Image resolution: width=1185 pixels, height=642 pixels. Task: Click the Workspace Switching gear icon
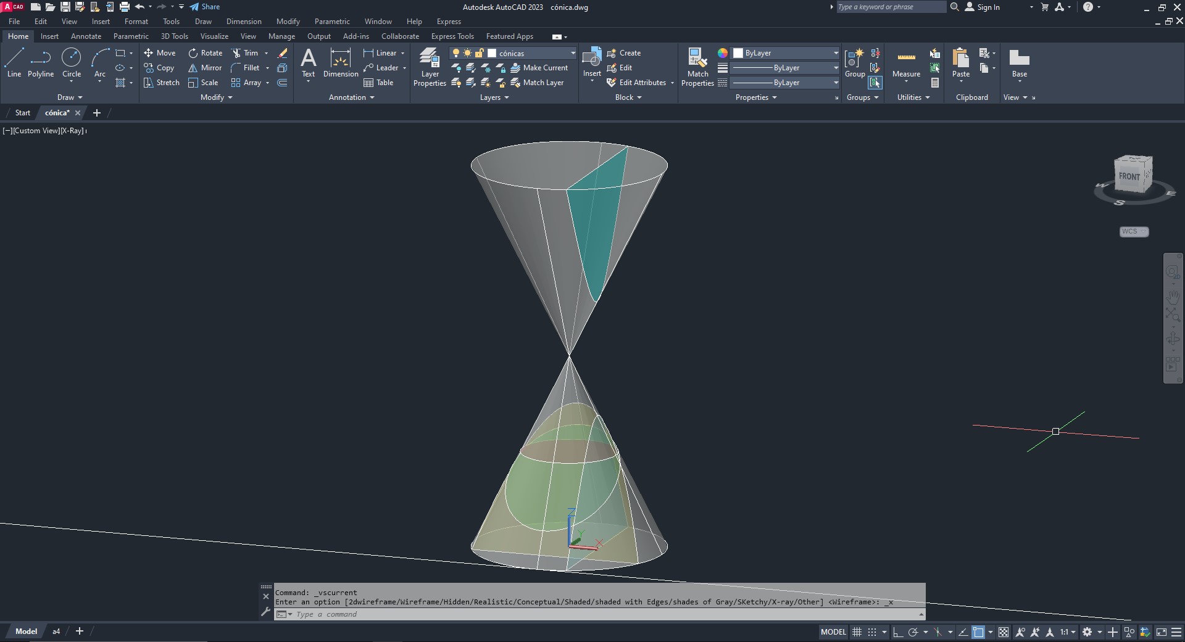tap(1087, 632)
